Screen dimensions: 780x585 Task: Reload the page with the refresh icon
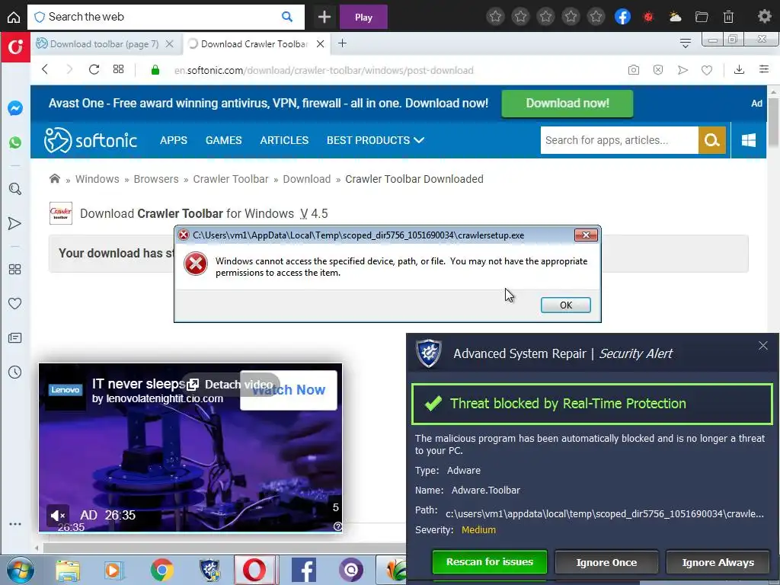[94, 69]
